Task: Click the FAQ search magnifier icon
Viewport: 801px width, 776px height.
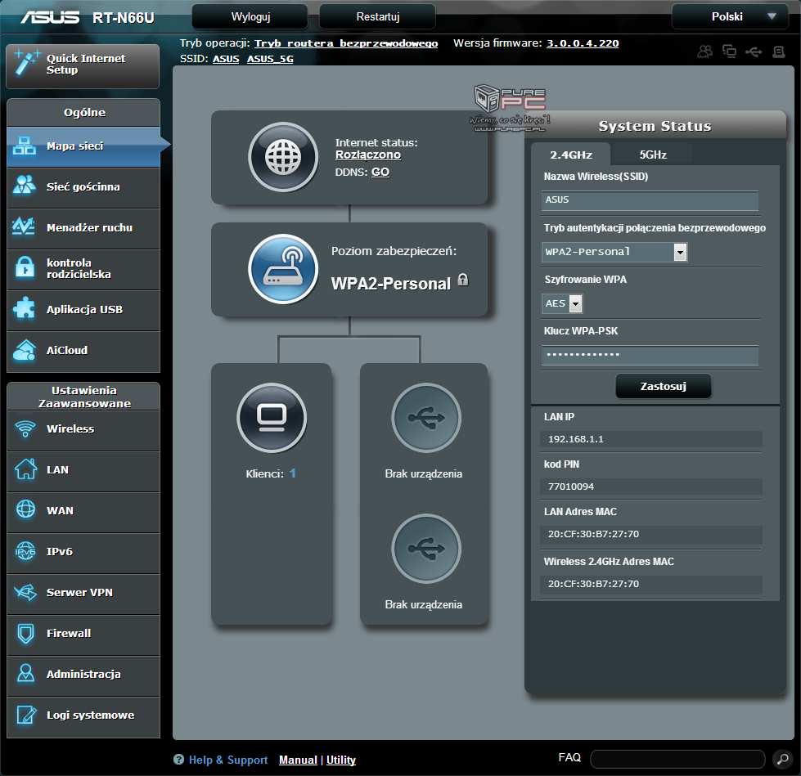Action: 782,759
